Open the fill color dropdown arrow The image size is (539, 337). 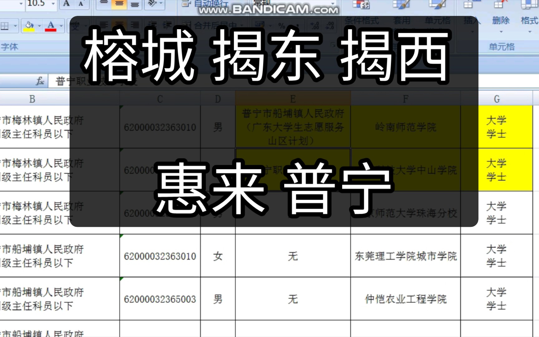pos(39,26)
